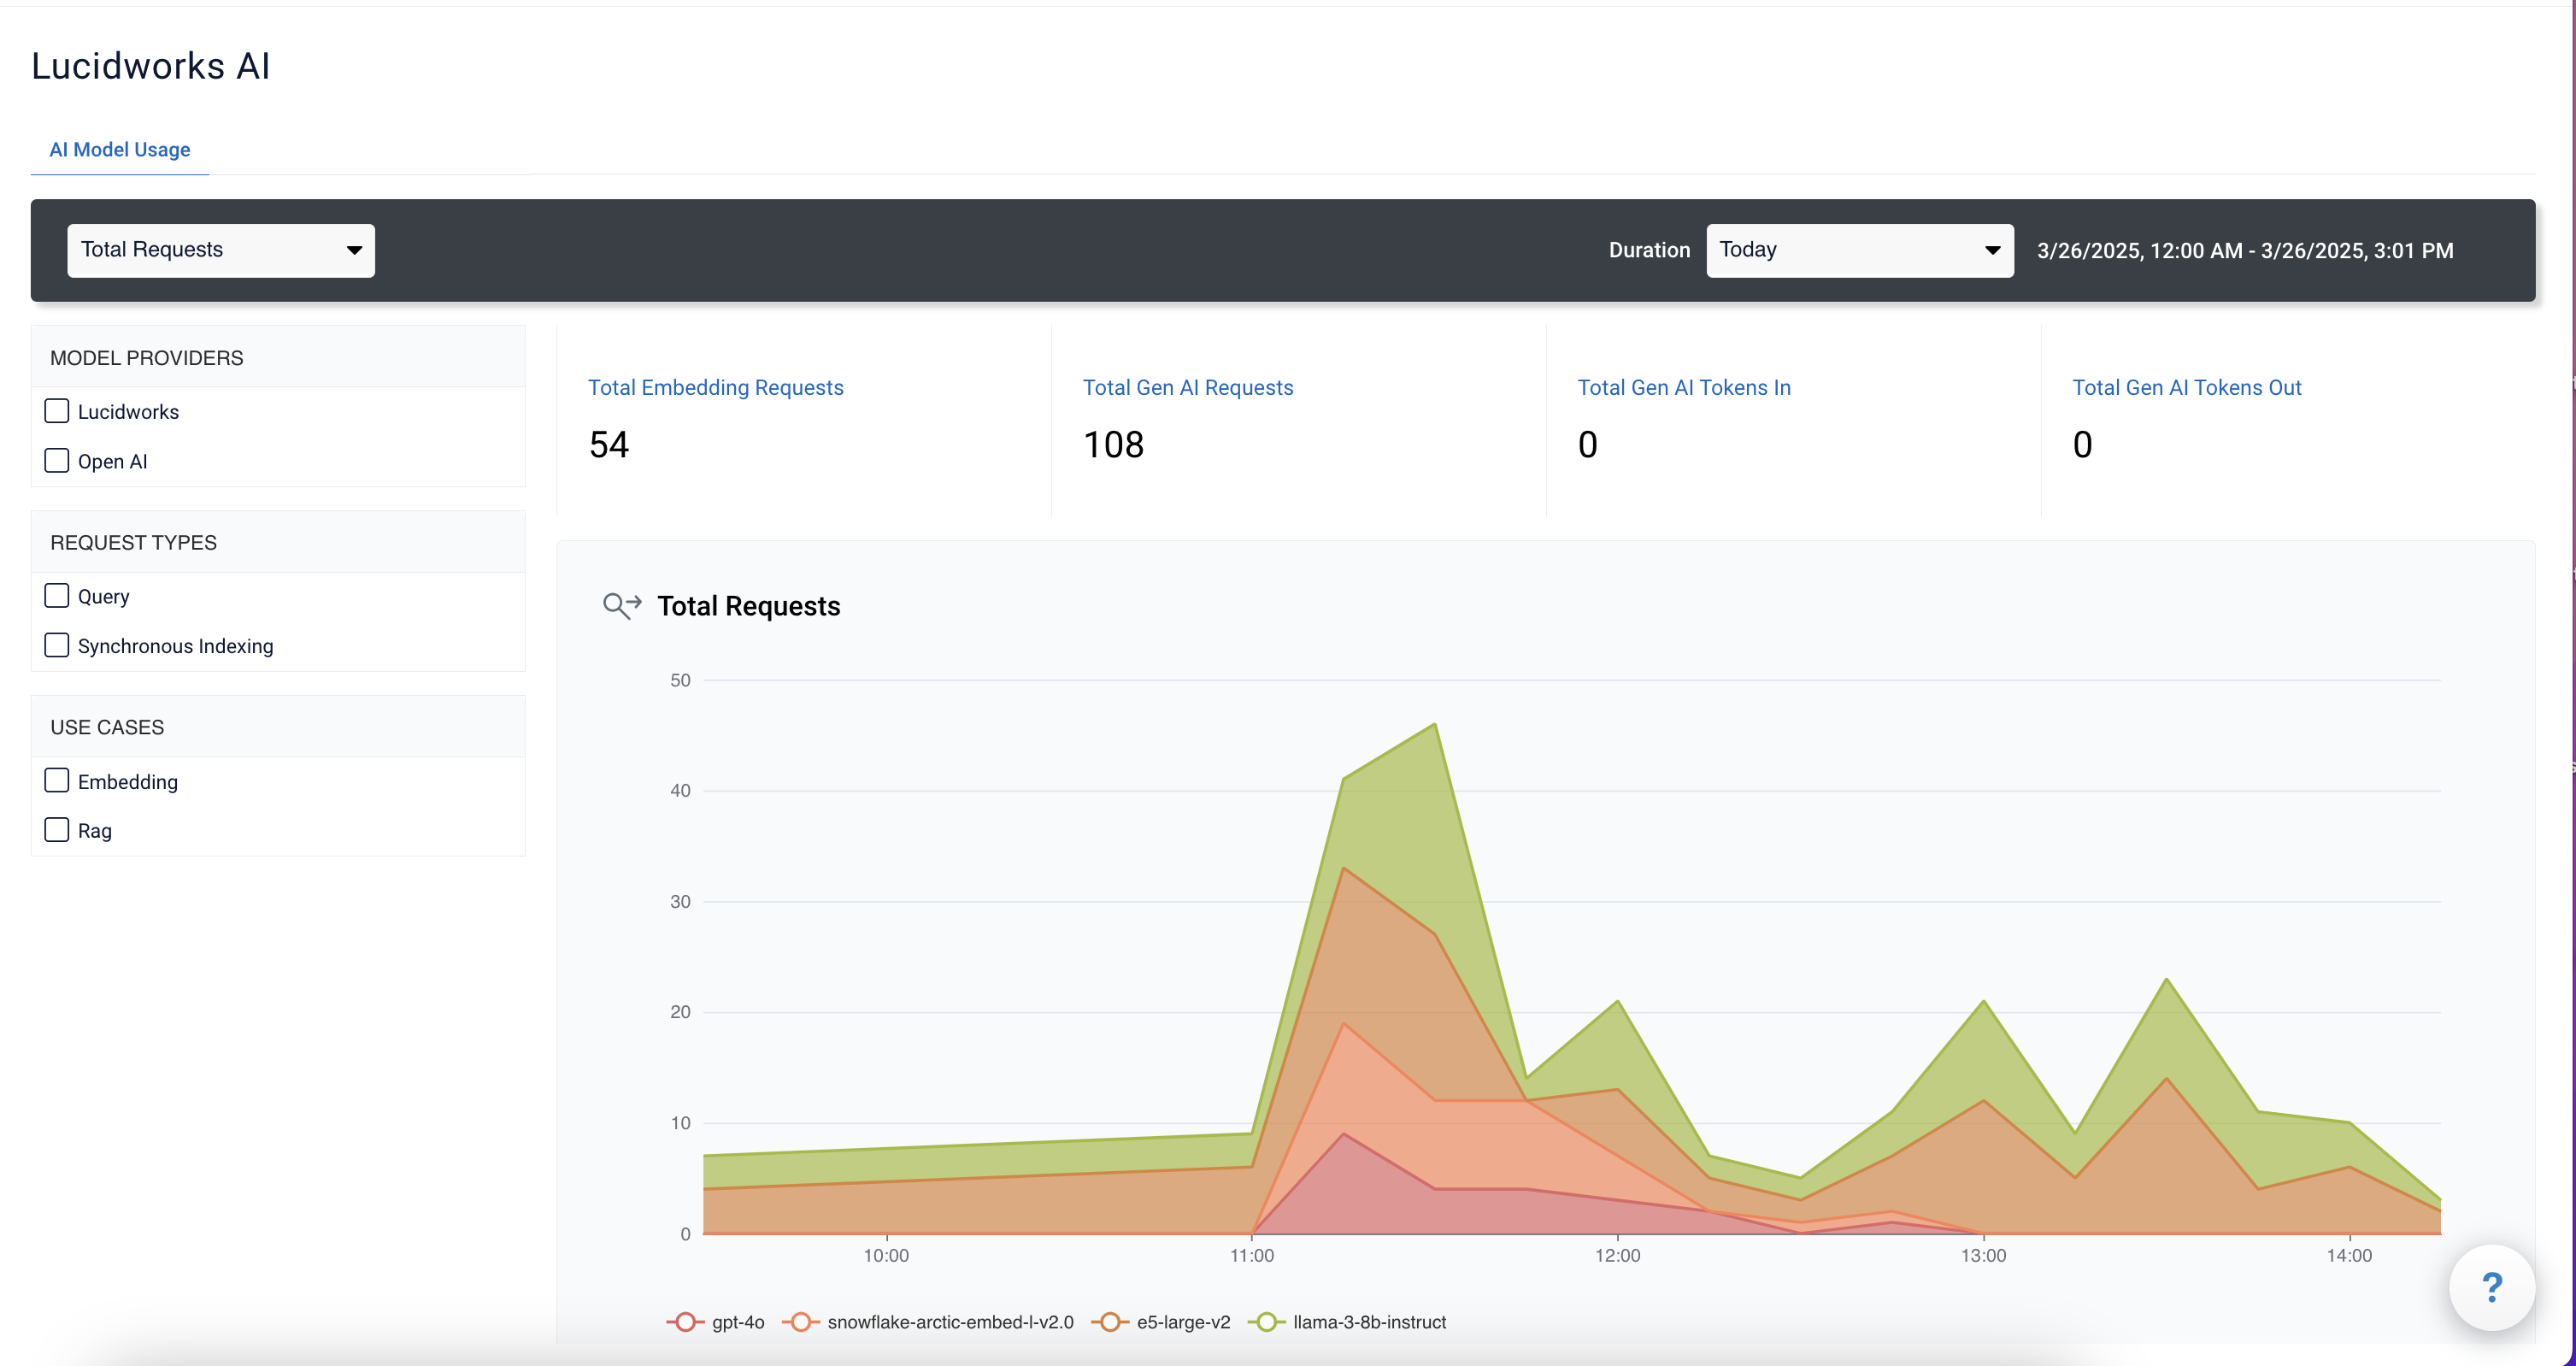Open the Total Gen AI Requests link

(1188, 387)
